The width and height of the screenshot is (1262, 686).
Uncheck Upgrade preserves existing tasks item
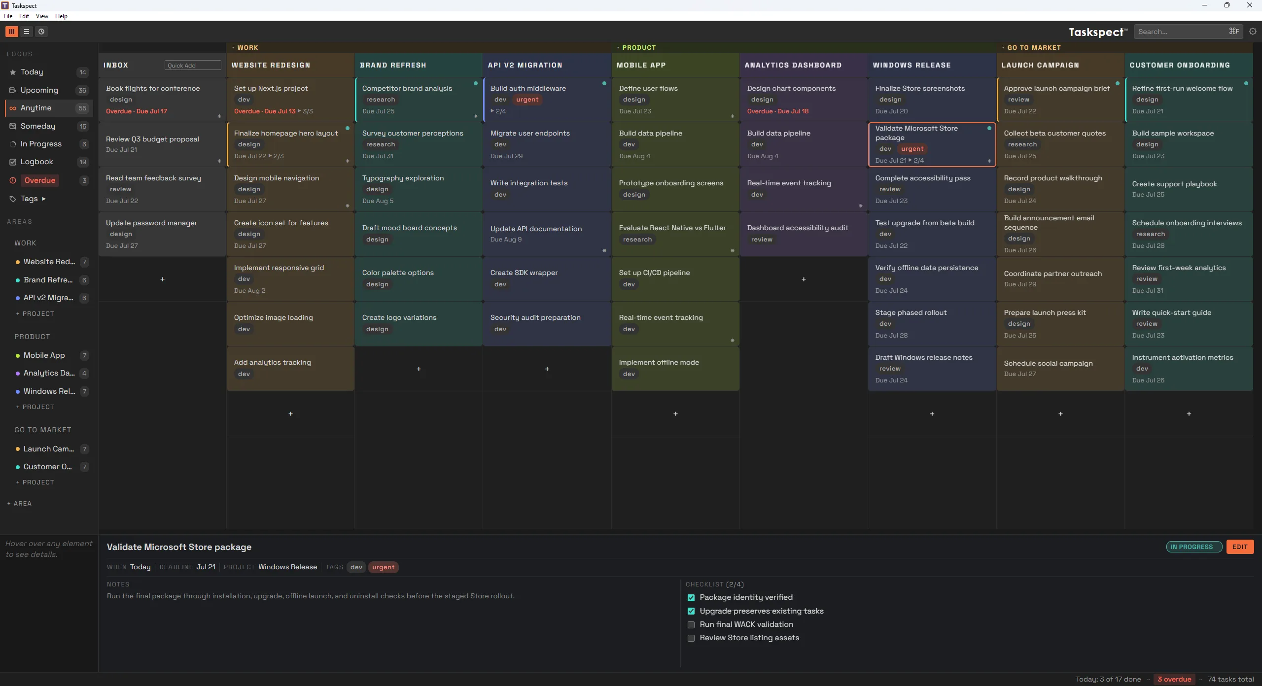(x=691, y=611)
